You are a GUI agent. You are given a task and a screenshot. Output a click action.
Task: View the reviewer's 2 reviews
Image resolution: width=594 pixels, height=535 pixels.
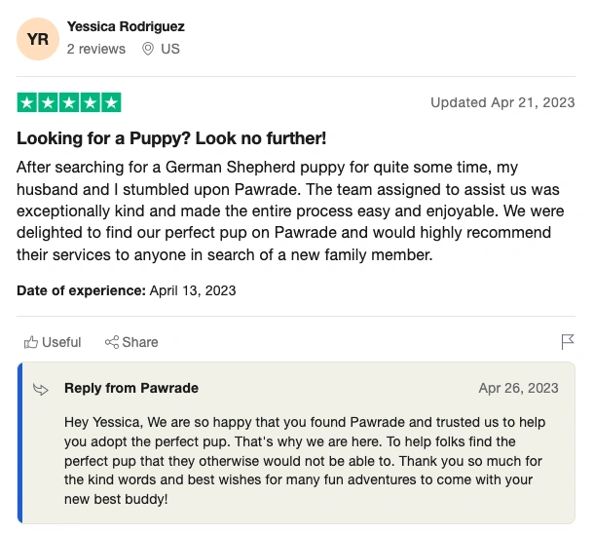pyautogui.click(x=95, y=49)
